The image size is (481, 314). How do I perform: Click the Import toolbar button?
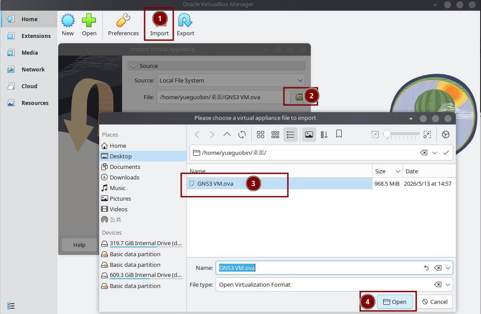click(159, 25)
